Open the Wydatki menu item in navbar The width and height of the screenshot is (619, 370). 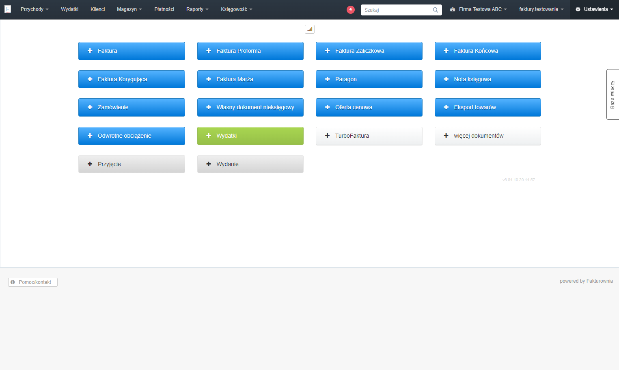coord(70,9)
